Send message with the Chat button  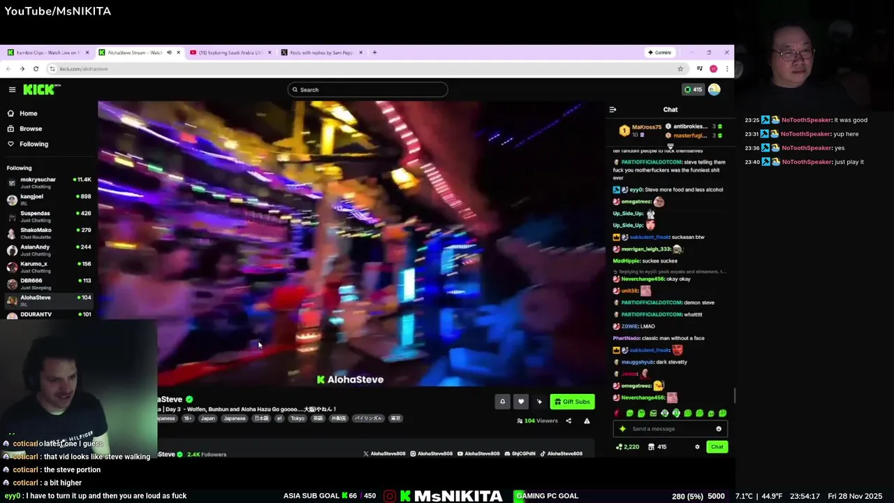717,447
